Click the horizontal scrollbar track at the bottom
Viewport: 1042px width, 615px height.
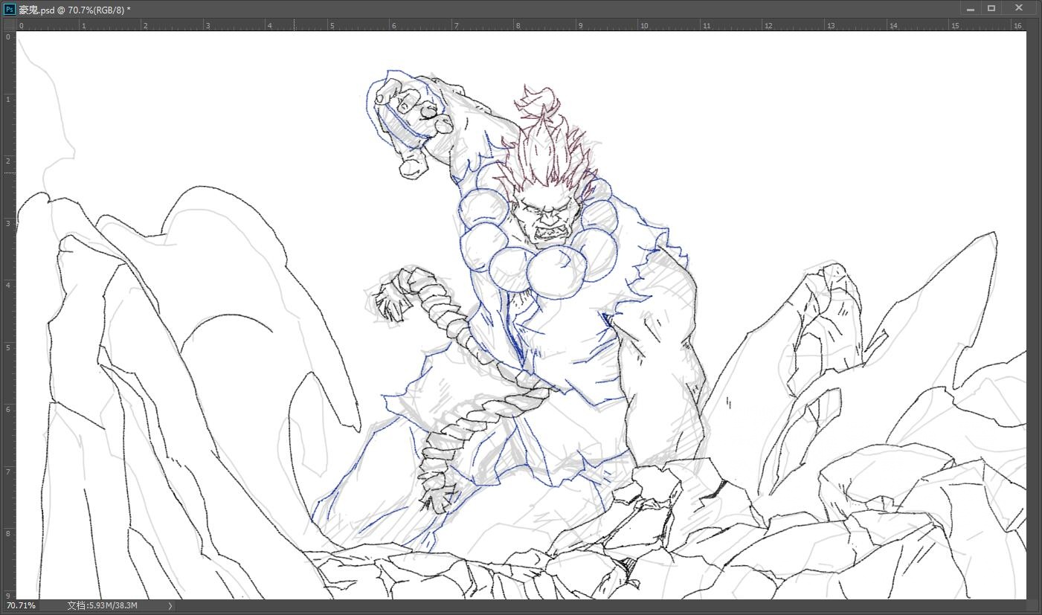click(595, 606)
